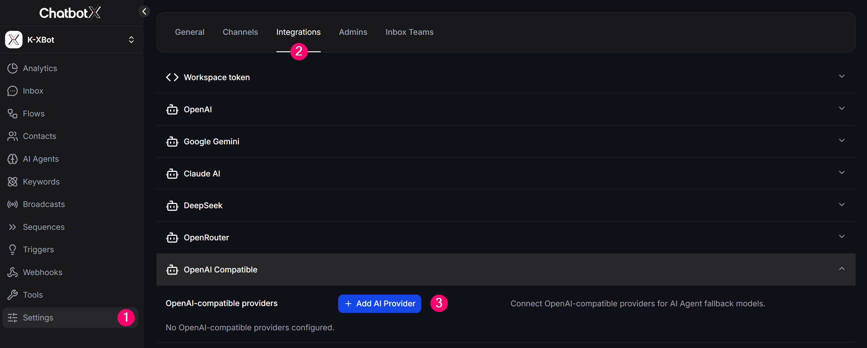
Task: Click the Google Gemini robot icon
Action: (x=172, y=142)
